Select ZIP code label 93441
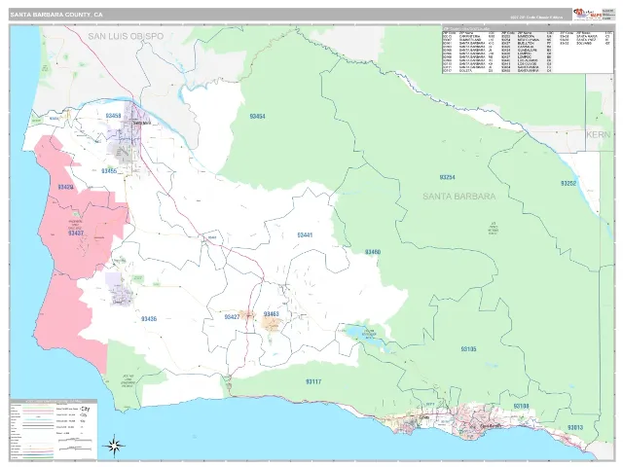 305,235
